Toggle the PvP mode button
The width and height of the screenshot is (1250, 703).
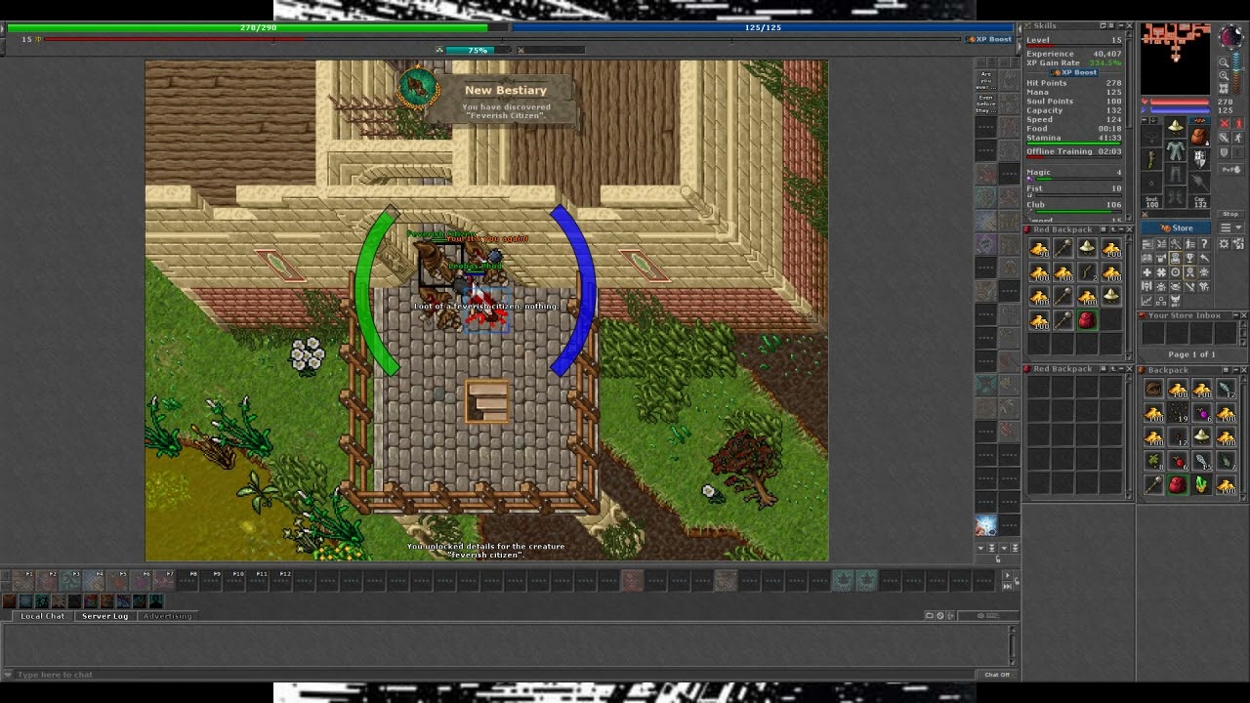[x=1230, y=170]
